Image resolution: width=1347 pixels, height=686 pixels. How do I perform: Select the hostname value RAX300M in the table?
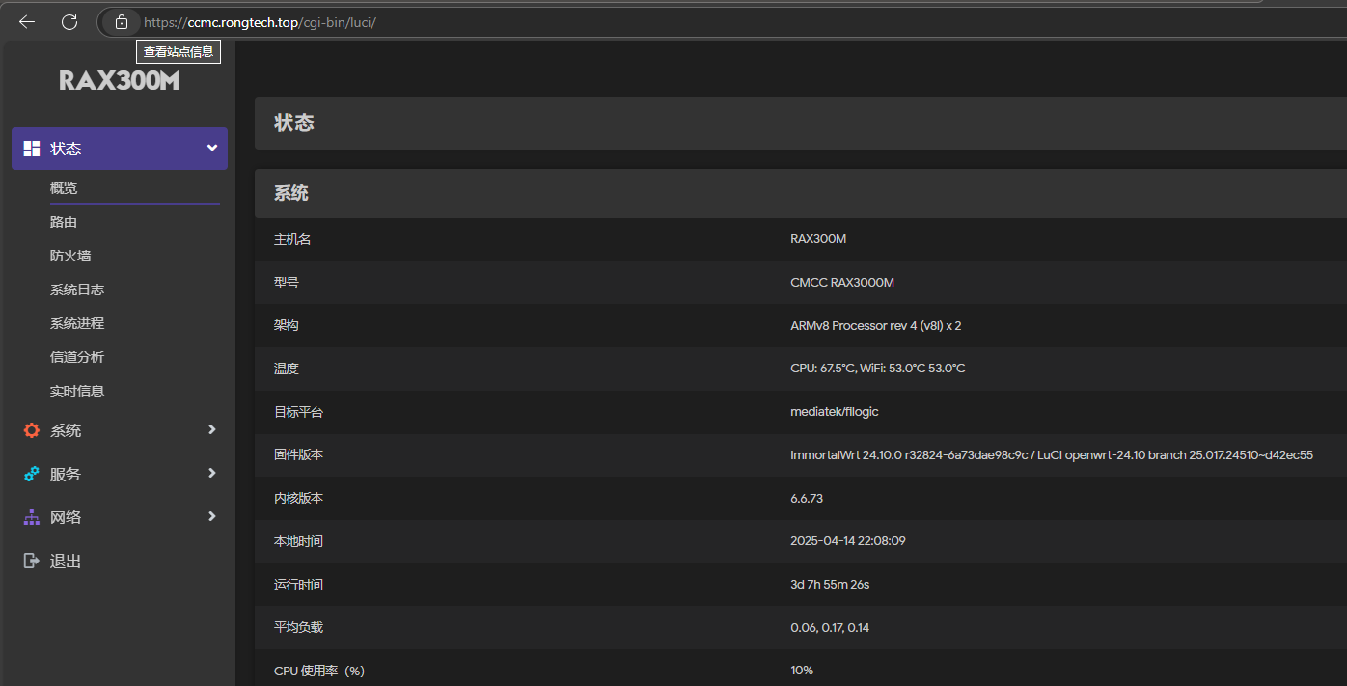coord(818,239)
